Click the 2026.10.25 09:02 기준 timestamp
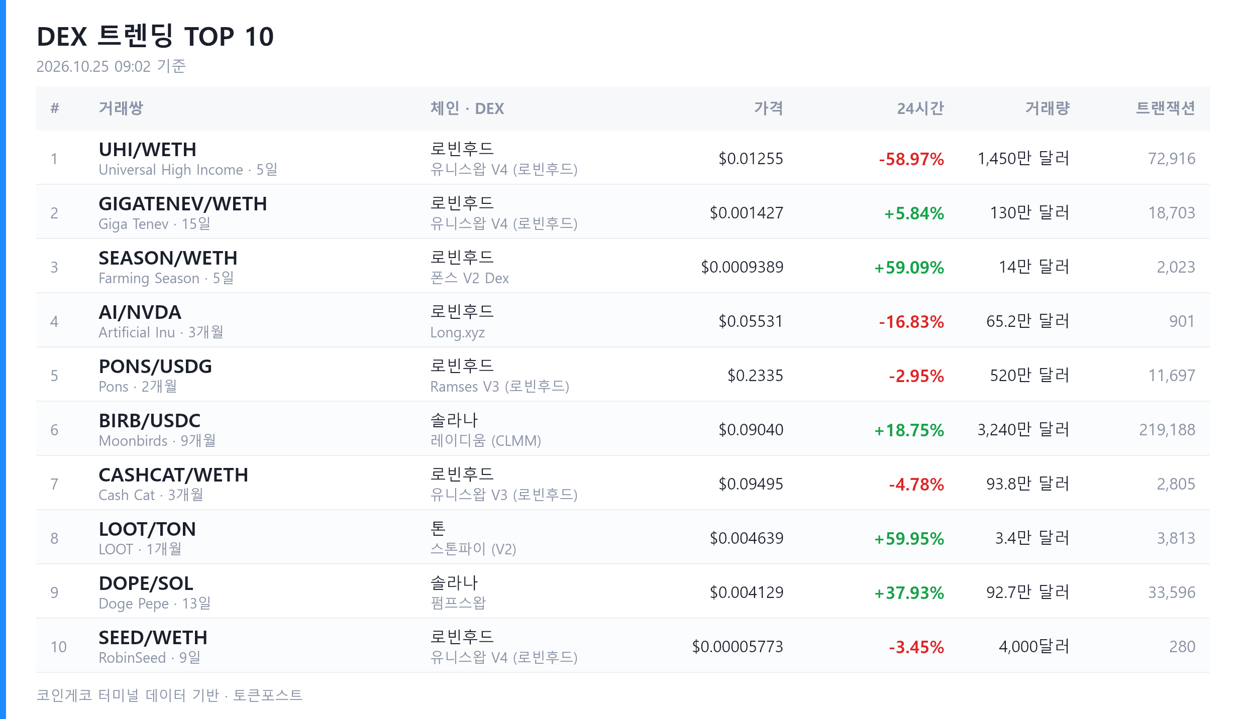This screenshot has width=1246, height=719. coord(111,66)
